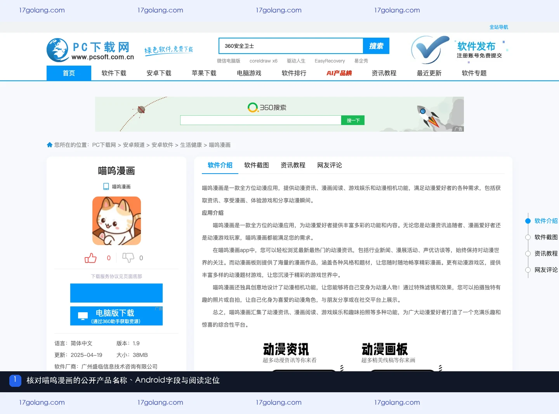Click the 电脑版下载 download button
The height and width of the screenshot is (414, 559).
[116, 316]
